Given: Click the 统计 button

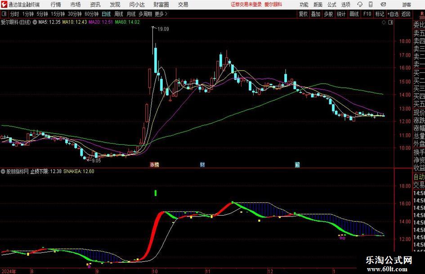Looking at the screenshot, I should pos(341,14).
